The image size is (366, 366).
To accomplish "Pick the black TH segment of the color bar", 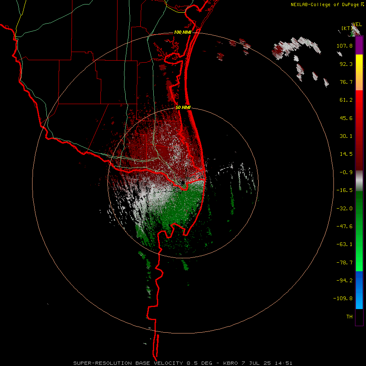I will pos(359,317).
